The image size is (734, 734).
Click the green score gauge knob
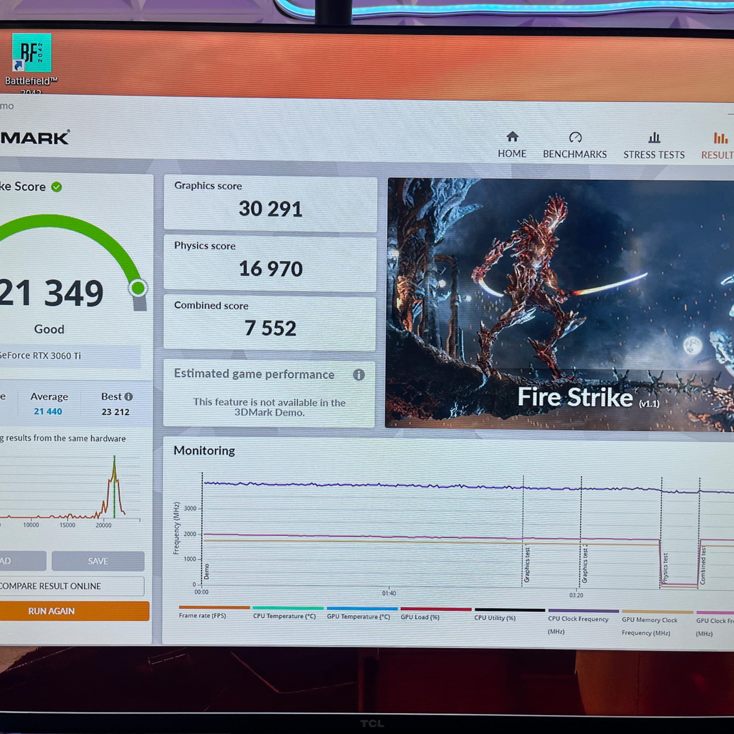point(138,287)
